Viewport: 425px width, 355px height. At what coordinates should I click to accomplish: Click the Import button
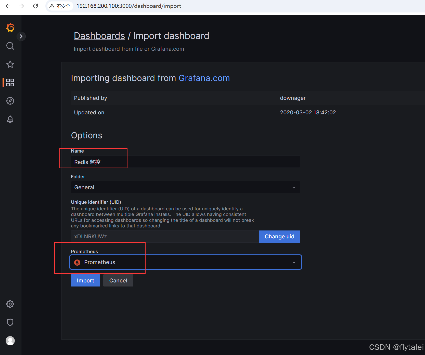[x=85, y=280]
